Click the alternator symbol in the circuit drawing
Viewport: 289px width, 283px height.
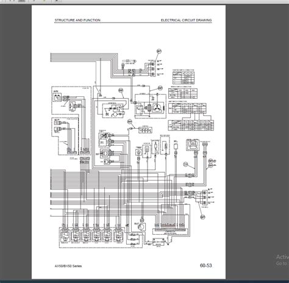tap(158, 107)
